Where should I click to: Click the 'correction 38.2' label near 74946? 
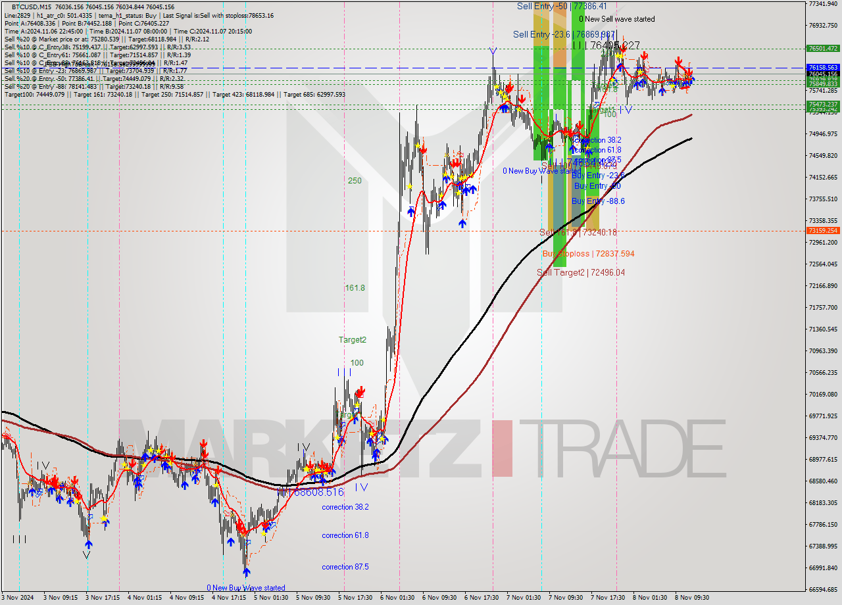point(597,140)
